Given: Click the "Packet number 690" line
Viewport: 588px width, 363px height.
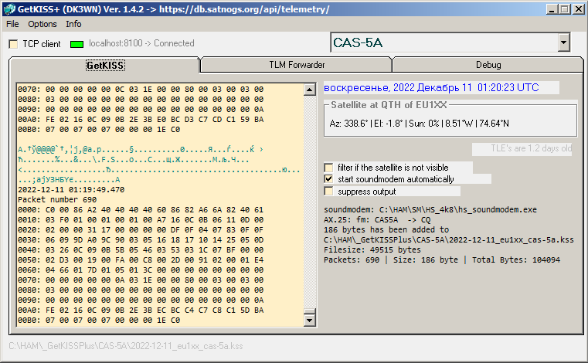Looking at the screenshot, I should coord(57,199).
